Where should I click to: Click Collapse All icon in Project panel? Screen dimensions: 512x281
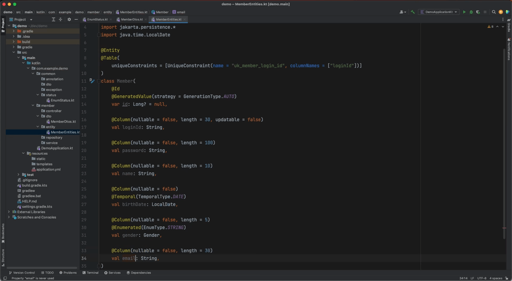[60, 20]
